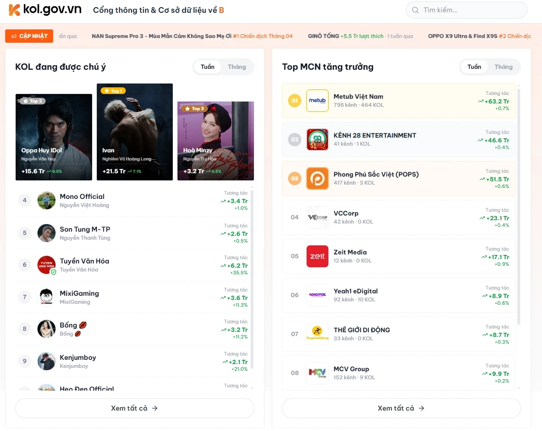Click MixiGaming avatar icon
The width and height of the screenshot is (542, 431).
[47, 297]
